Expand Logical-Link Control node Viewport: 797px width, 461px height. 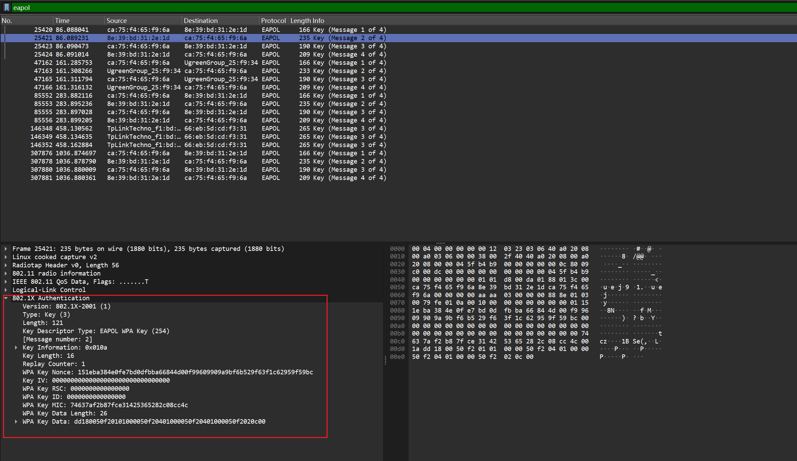tap(6, 290)
